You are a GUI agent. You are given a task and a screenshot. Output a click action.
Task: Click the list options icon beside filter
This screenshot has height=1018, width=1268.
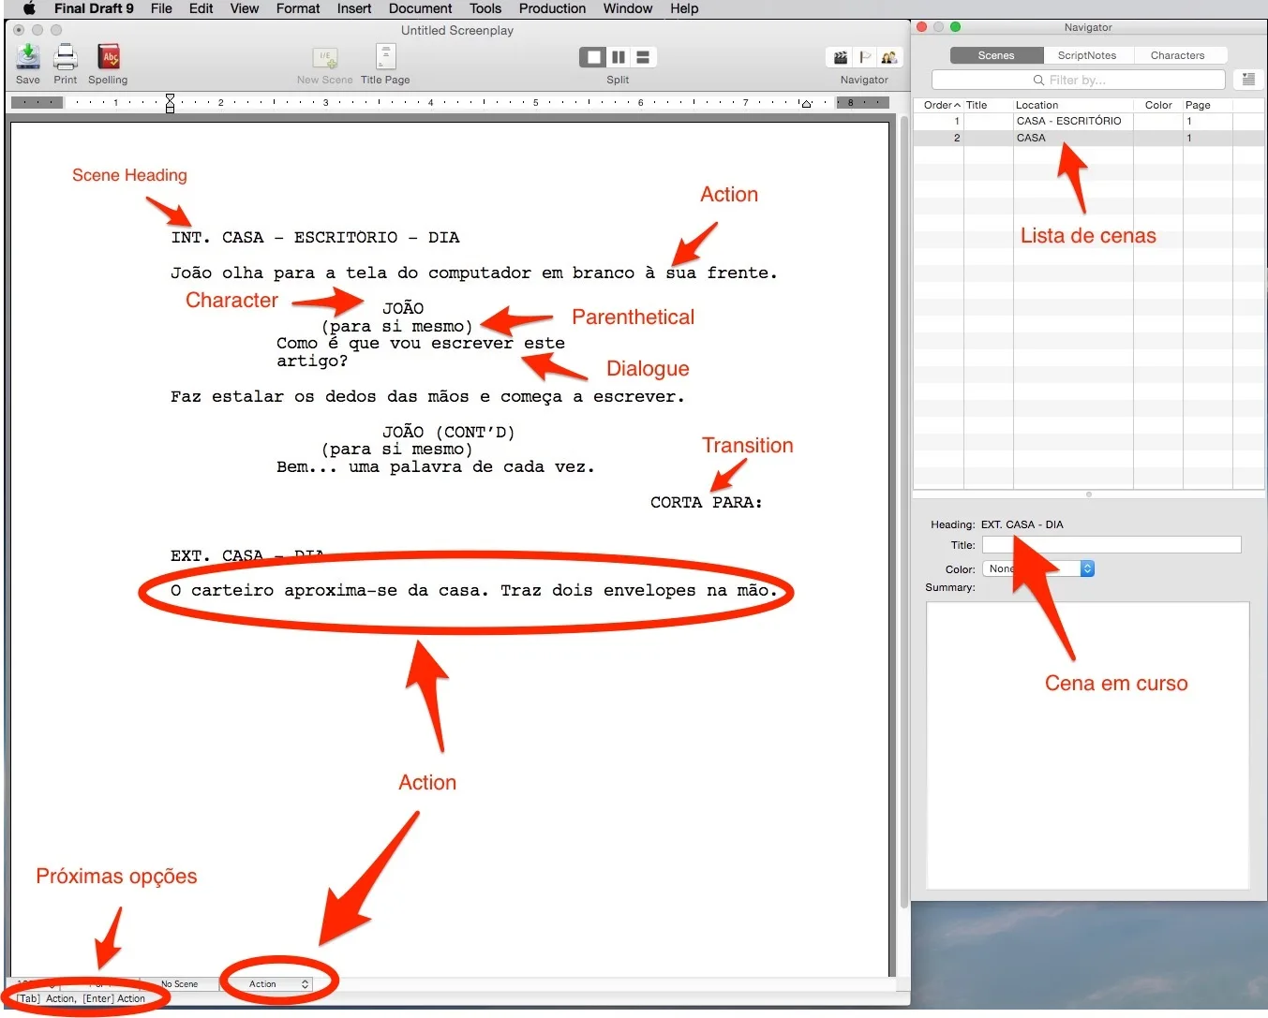tap(1248, 80)
